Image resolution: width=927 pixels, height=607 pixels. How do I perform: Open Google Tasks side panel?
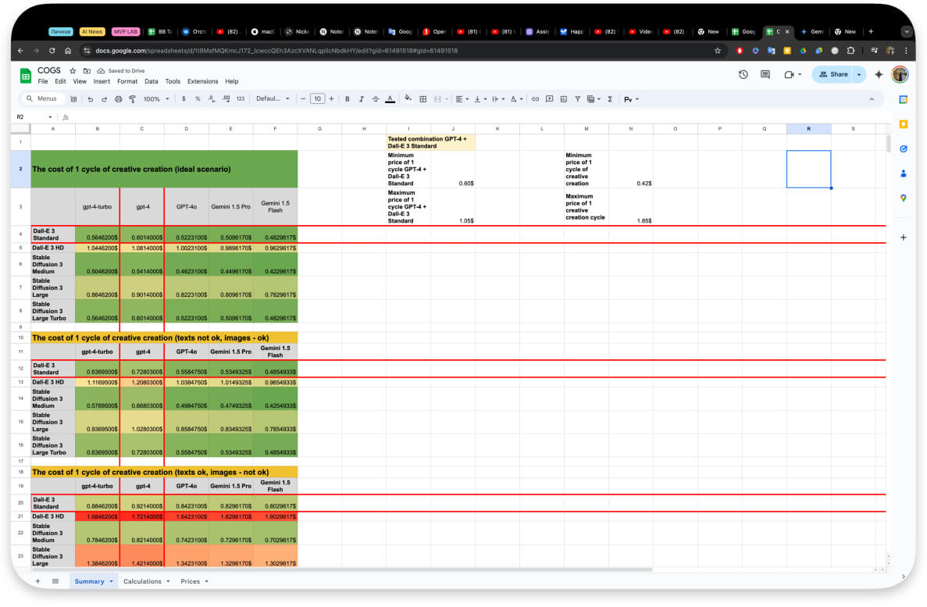(904, 149)
